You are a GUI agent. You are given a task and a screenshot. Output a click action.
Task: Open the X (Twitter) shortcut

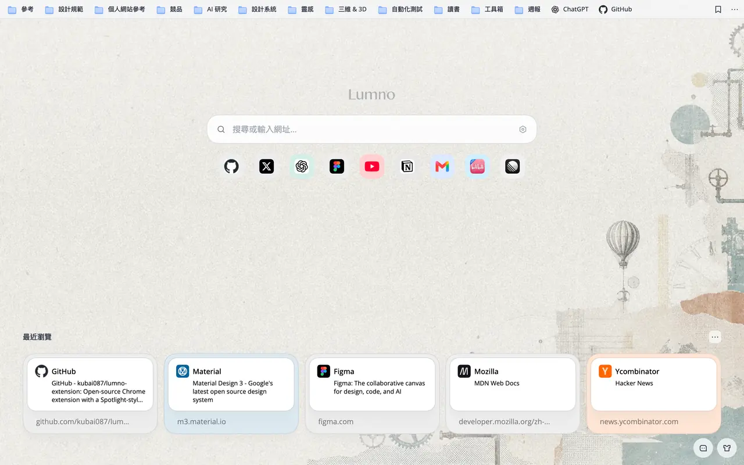coord(267,167)
